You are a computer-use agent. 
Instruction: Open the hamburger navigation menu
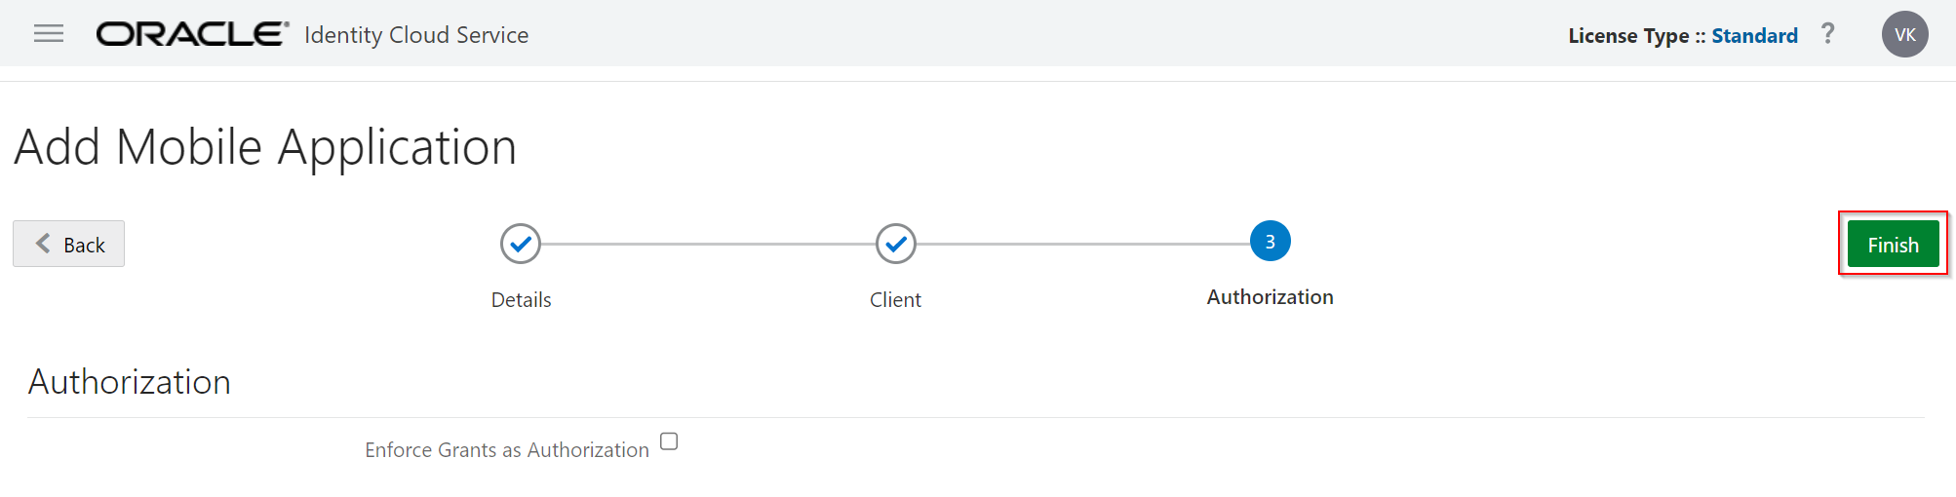(x=49, y=34)
